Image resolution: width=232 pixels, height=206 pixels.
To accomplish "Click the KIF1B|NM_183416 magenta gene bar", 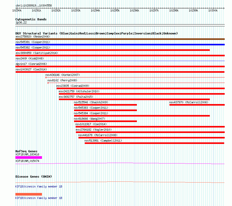I will point(29,157).
